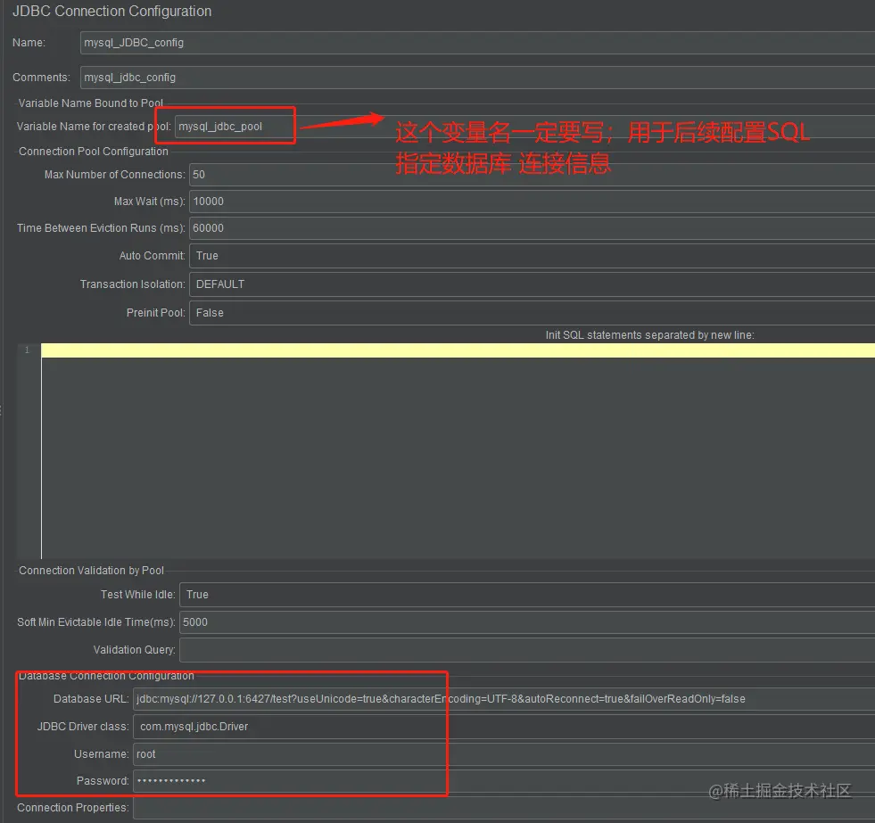Click Time Between Eviction Runs field
Screen dimensions: 875x823
(x=532, y=228)
